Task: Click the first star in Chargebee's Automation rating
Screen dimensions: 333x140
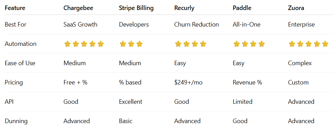Action: pyautogui.click(x=67, y=44)
